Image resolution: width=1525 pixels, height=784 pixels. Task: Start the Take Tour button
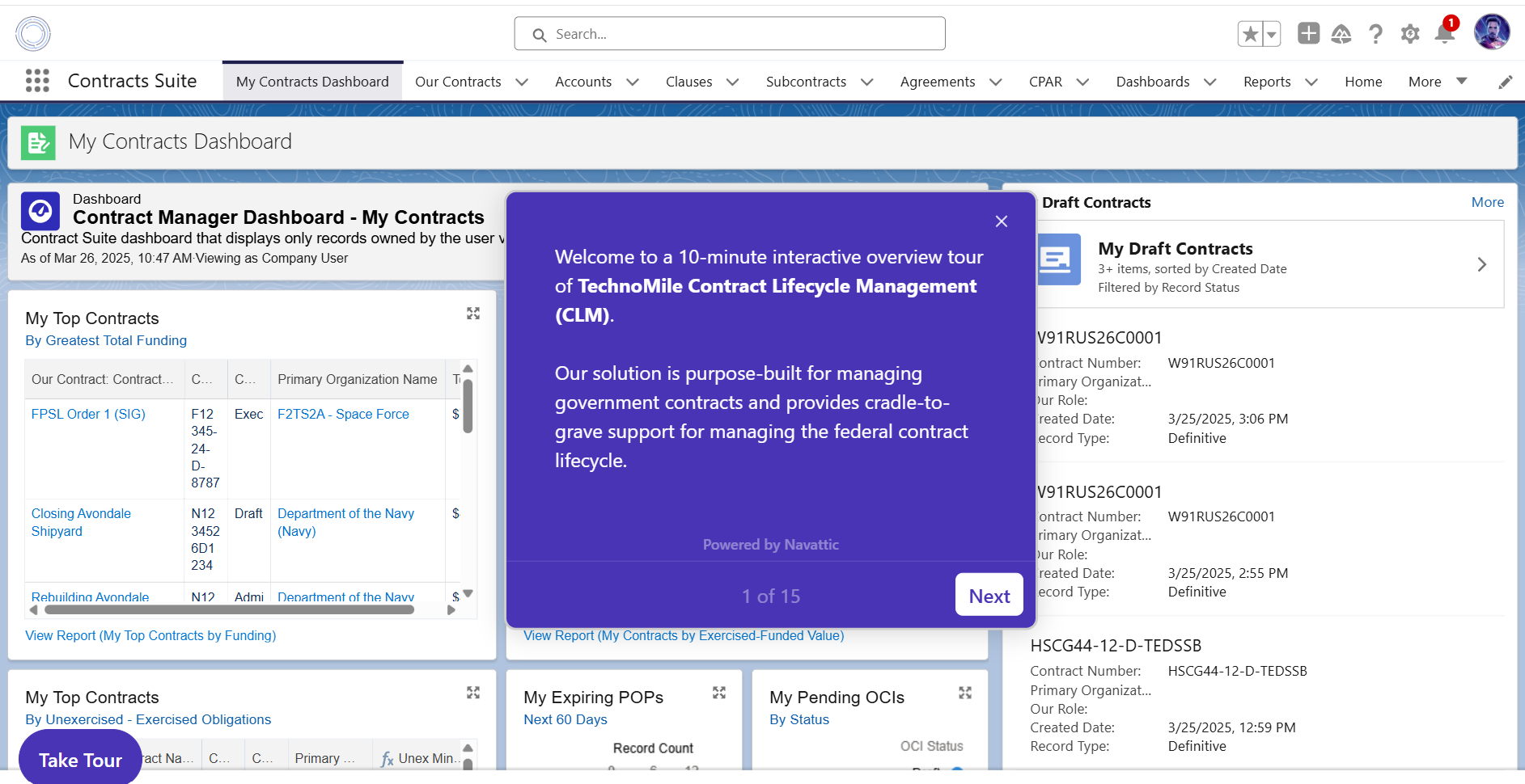click(80, 758)
